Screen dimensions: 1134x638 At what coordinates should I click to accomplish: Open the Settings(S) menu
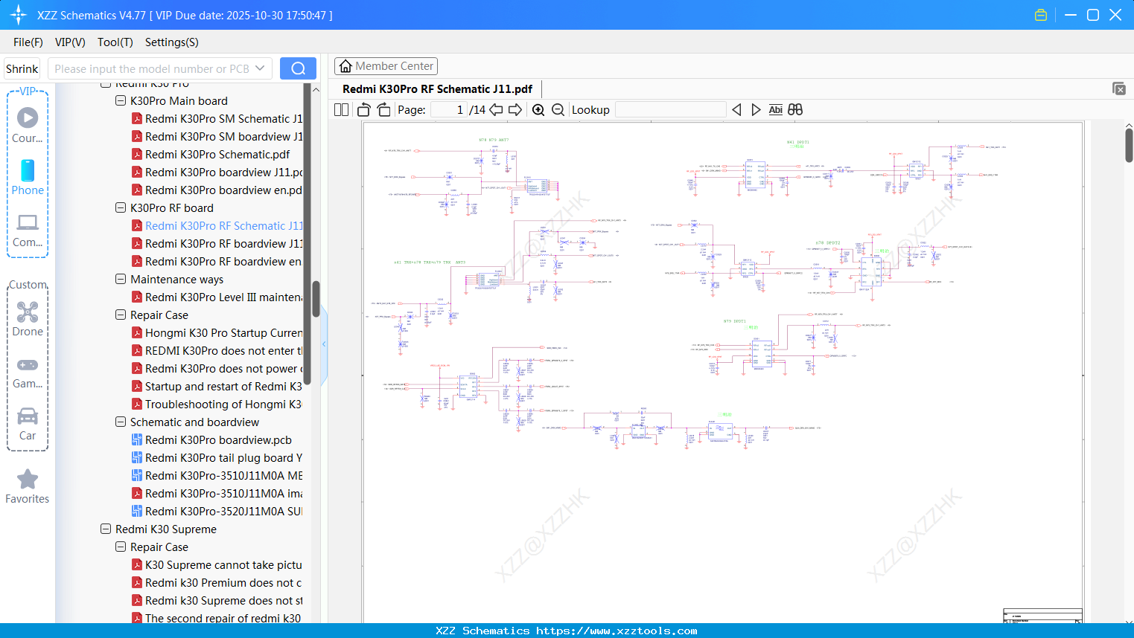pyautogui.click(x=171, y=42)
